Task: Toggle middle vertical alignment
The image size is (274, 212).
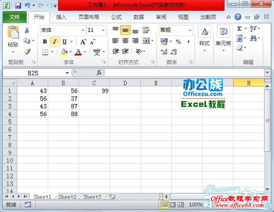Action: 125,30
